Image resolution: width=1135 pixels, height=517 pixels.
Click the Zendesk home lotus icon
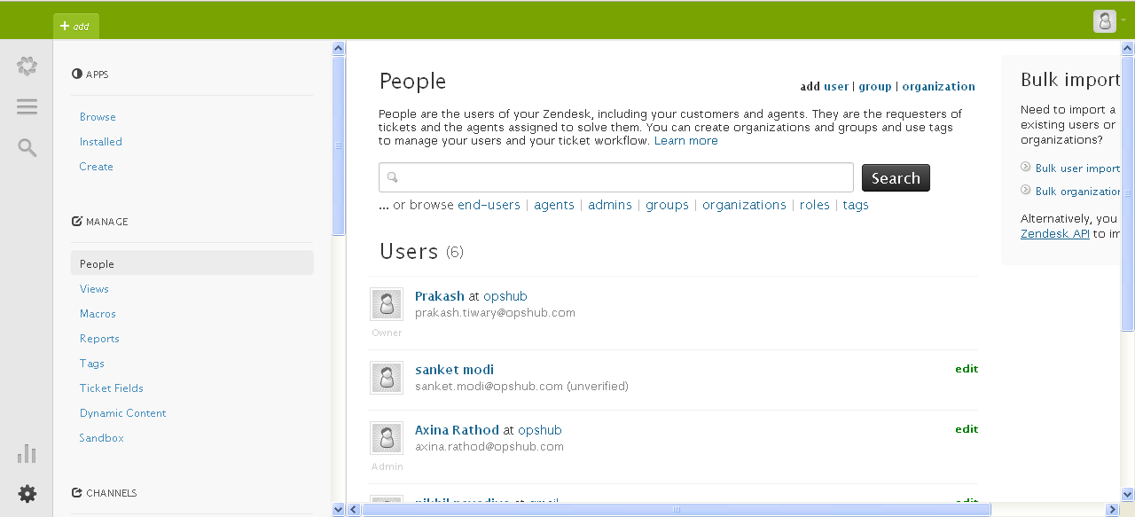click(x=27, y=66)
